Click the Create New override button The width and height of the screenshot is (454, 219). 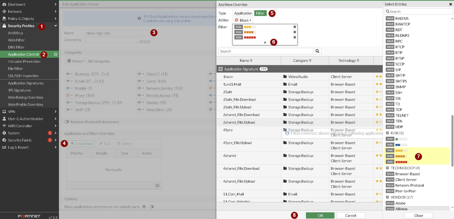coord(82,144)
